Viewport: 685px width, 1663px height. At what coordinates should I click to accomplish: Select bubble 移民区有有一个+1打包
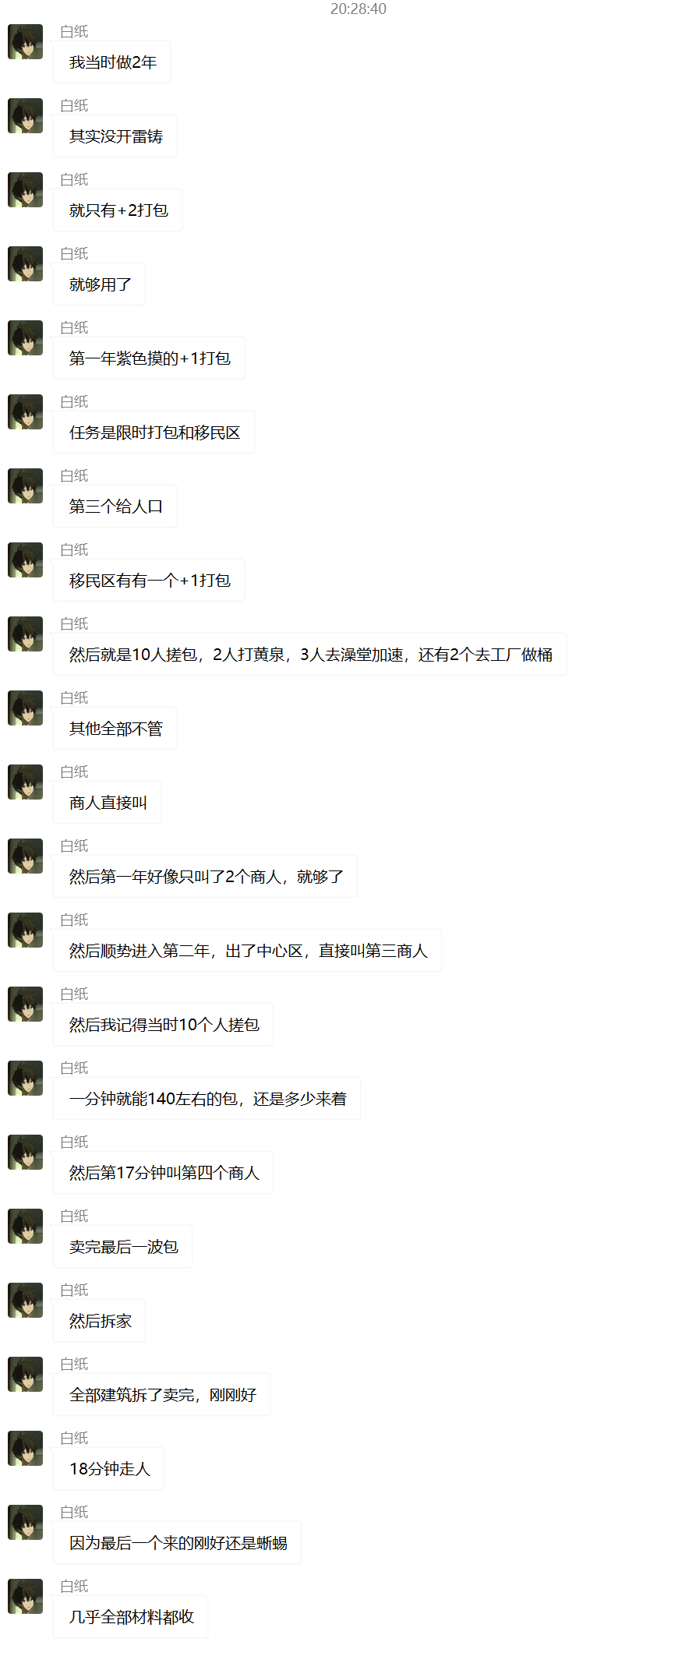[x=149, y=581]
